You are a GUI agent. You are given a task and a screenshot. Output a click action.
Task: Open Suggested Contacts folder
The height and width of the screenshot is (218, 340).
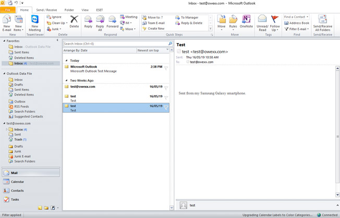[26, 117]
